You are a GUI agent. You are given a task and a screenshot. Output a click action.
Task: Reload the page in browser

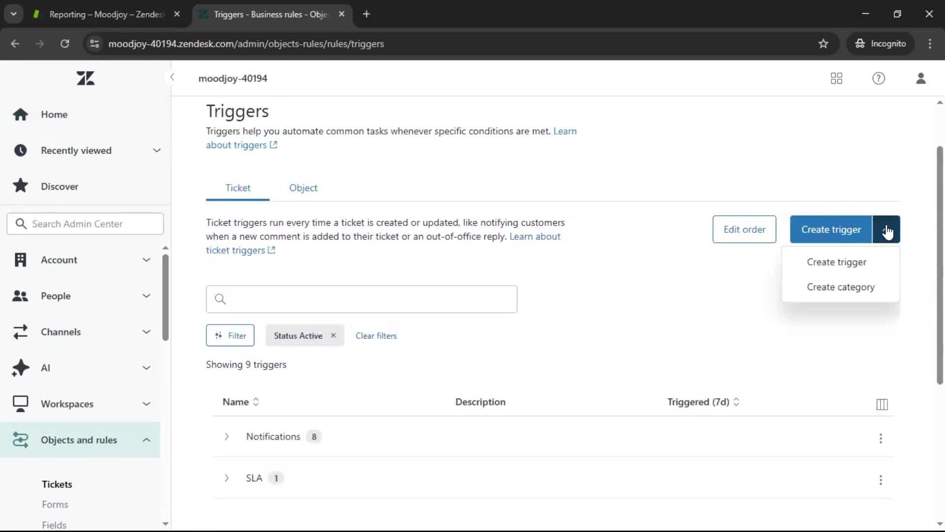[x=64, y=44]
